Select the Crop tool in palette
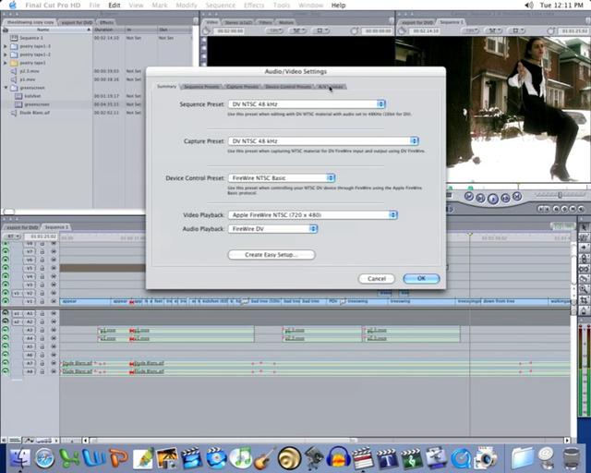Viewport: 591px width, 473px height. point(584,300)
